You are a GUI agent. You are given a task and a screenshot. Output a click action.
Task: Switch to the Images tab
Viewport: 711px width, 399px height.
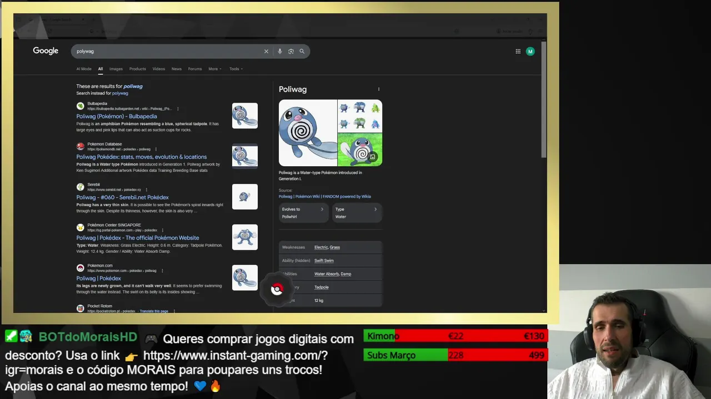click(x=116, y=69)
